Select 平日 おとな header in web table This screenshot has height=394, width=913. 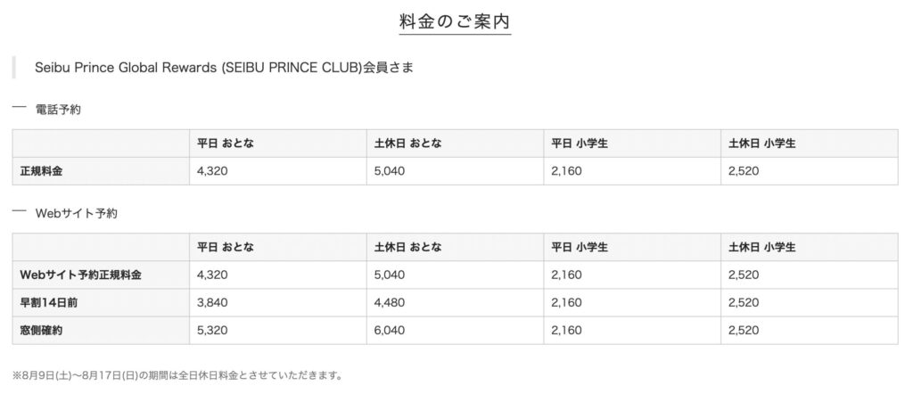pos(226,247)
